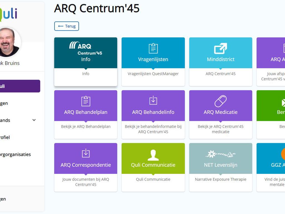Click 'Narrative Exposure Therapie' description text
Viewport: 285px width, 214px height.
pos(220,179)
